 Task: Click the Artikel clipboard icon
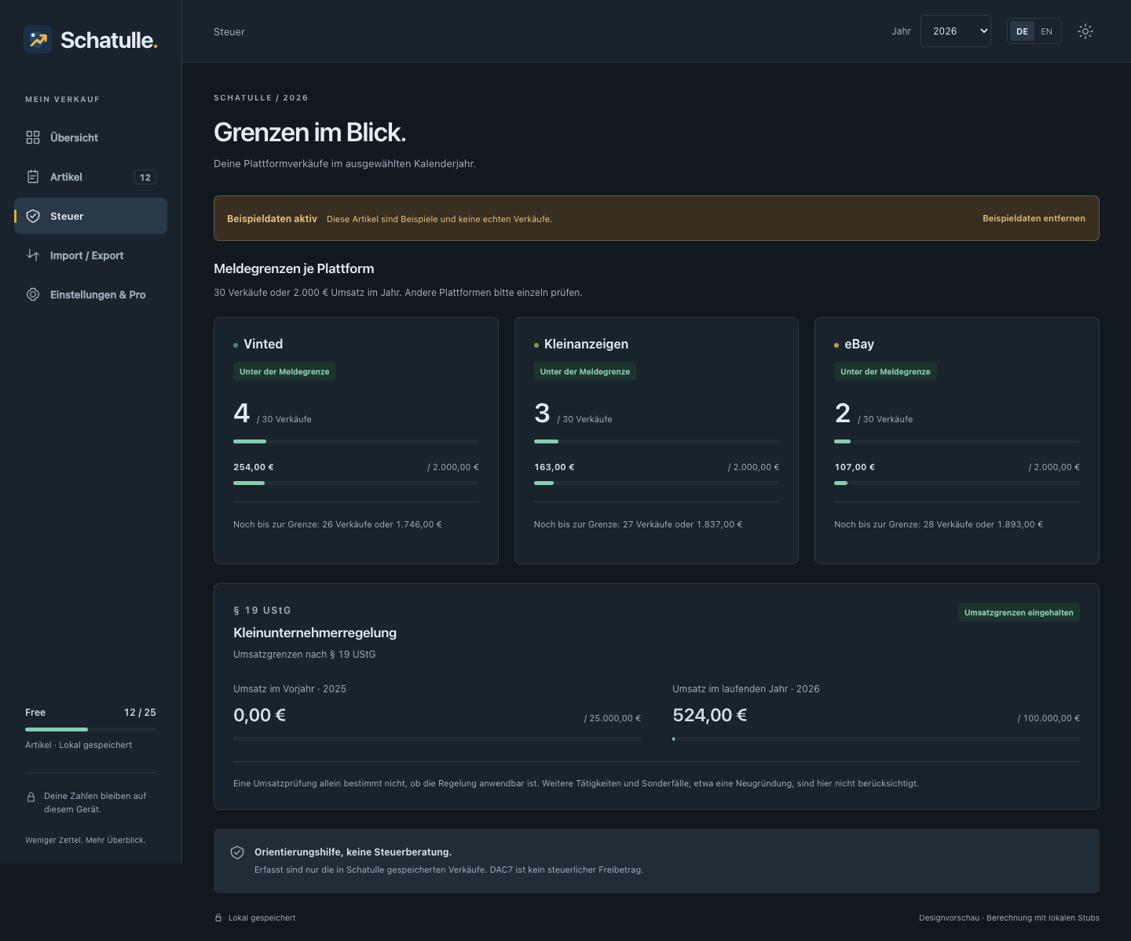[x=33, y=177]
